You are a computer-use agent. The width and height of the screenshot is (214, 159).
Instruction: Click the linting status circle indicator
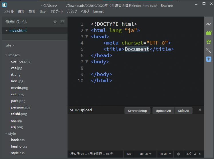point(178,154)
